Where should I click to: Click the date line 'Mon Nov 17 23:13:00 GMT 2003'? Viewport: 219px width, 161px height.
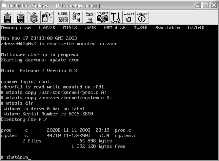coord(39,38)
